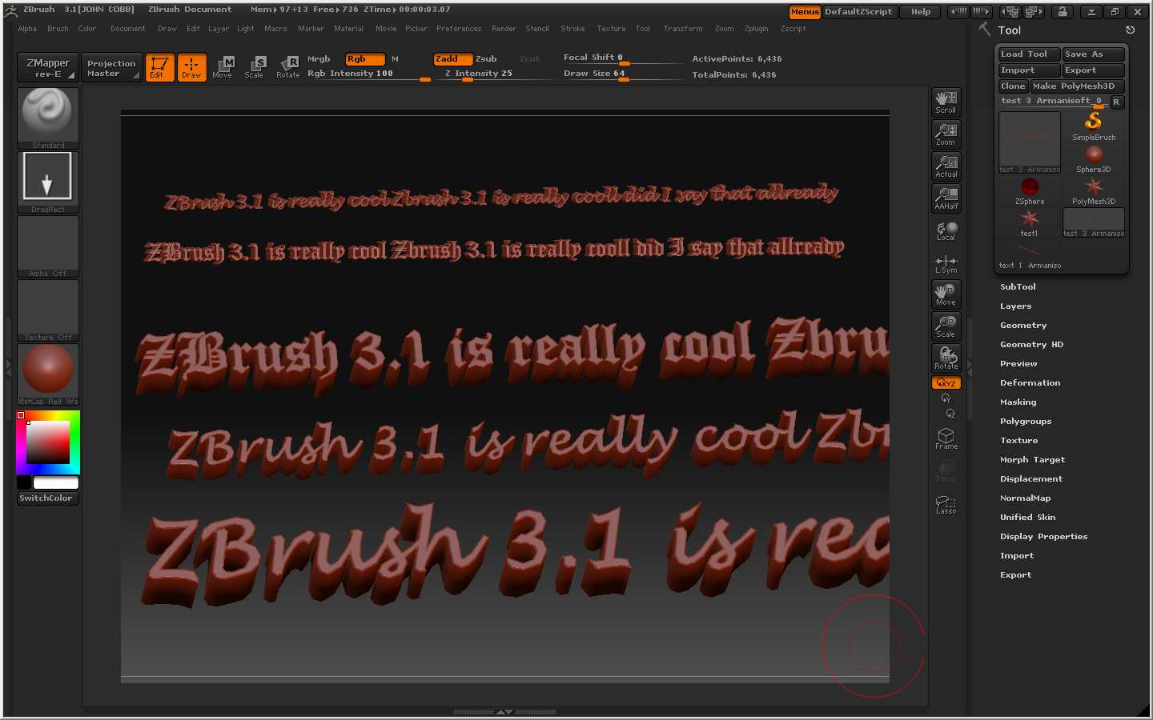Select the text 1 Armanisoft tool
This screenshot has height=720, width=1153.
pos(1030,254)
